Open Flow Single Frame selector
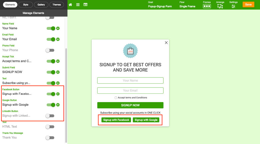The height and width of the screenshot is (144, 260). [187, 5]
